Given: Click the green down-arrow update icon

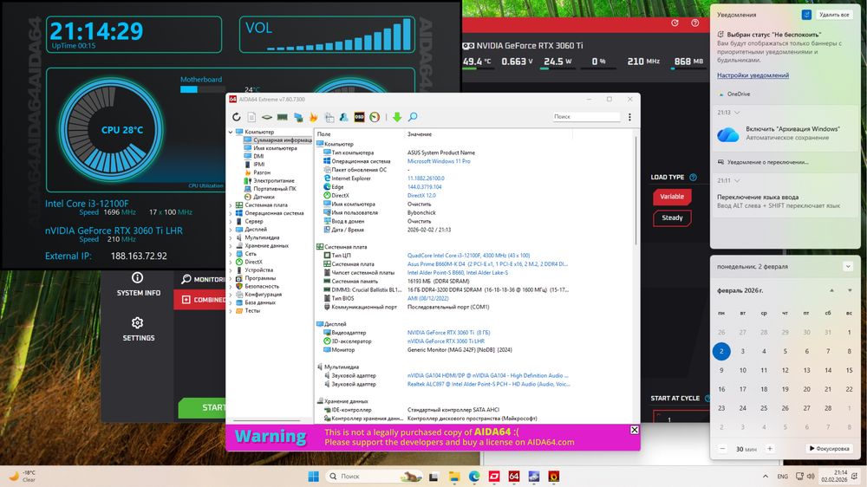Looking at the screenshot, I should coord(397,117).
